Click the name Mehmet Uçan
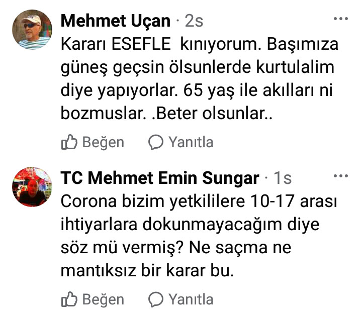The height and width of the screenshot is (316, 362). (116, 21)
